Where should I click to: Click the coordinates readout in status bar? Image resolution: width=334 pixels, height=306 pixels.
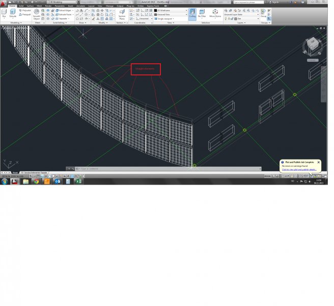(x=13, y=176)
